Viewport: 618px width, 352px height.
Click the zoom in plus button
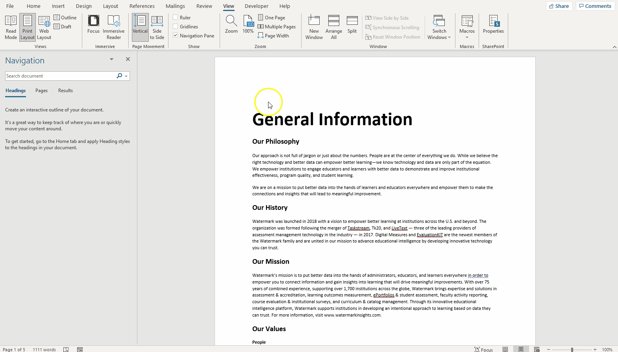click(x=595, y=349)
